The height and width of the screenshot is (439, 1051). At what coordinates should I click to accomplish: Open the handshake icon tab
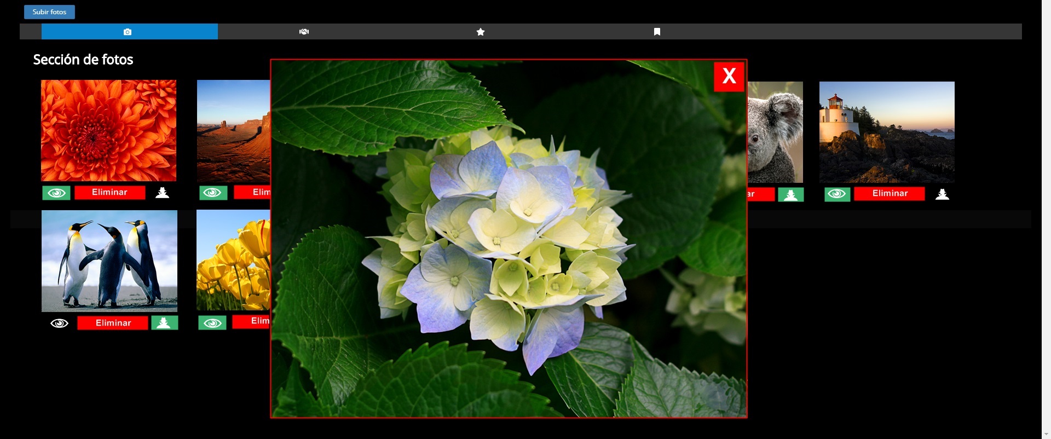304,32
